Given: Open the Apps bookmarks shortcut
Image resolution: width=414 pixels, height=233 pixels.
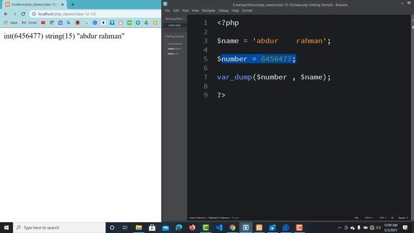Looking at the screenshot, I should click(x=11, y=23).
